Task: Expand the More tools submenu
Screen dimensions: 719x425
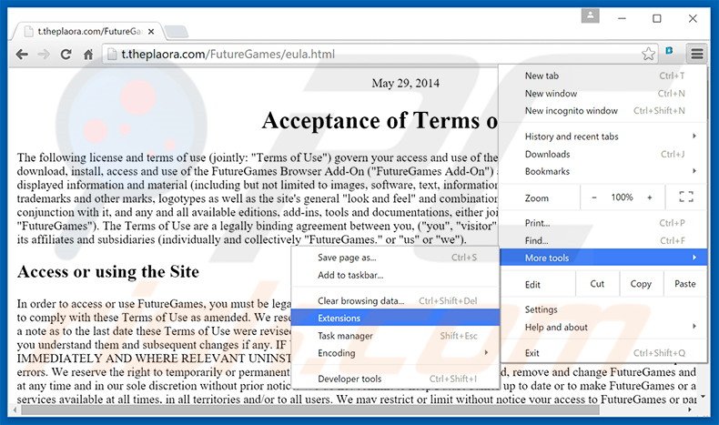Action: coord(603,258)
